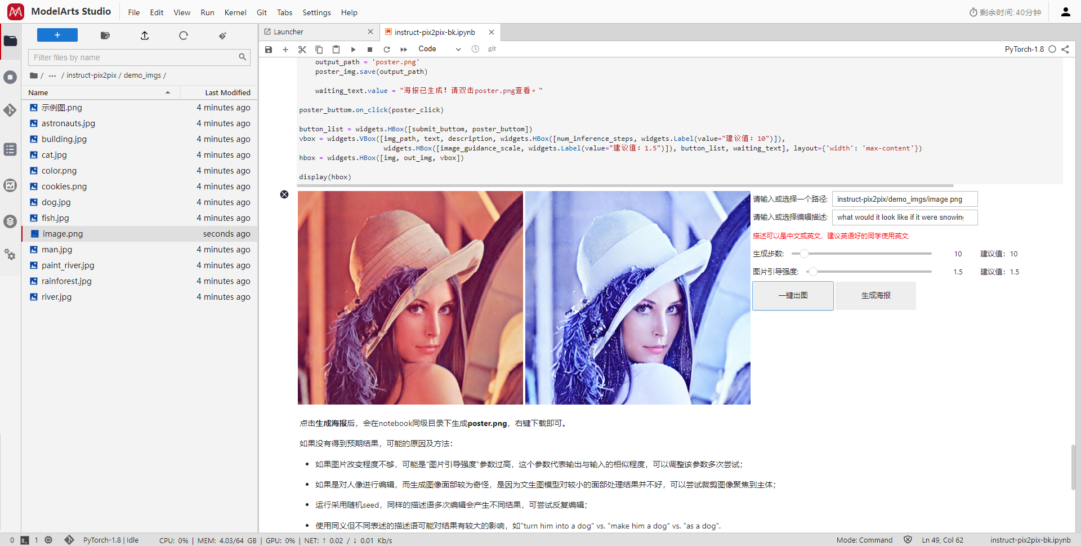Viewport: 1081px width, 546px height.
Task: Navigate to demo_imgs in breadcrumb
Action: click(142, 76)
